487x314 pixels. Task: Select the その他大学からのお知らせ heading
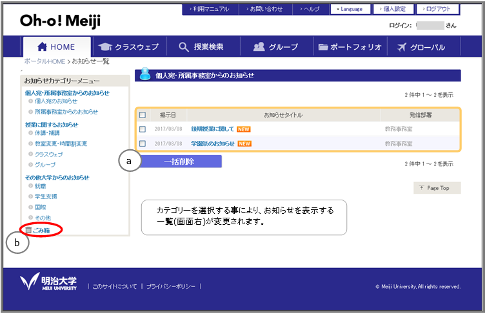point(57,178)
